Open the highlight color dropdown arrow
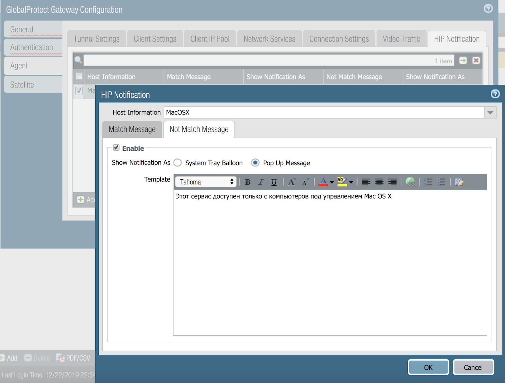505x383 pixels. [351, 182]
